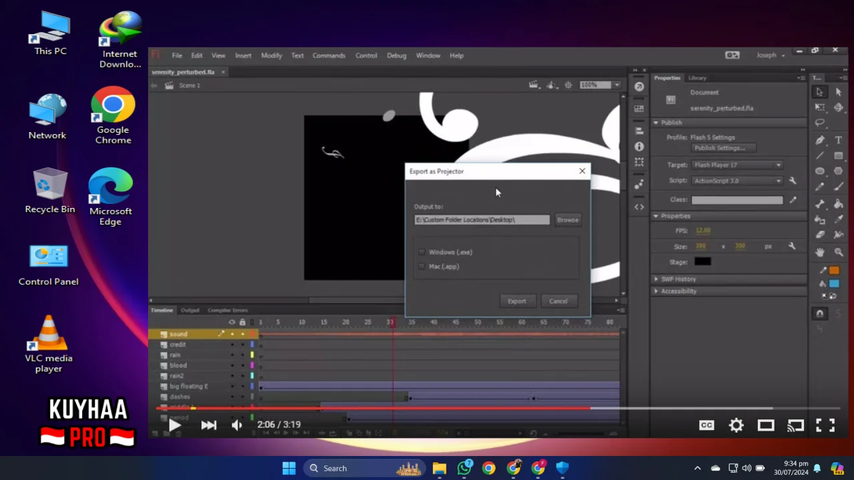854x480 pixels.
Task: Expand the SWF History section
Action: coord(656,279)
